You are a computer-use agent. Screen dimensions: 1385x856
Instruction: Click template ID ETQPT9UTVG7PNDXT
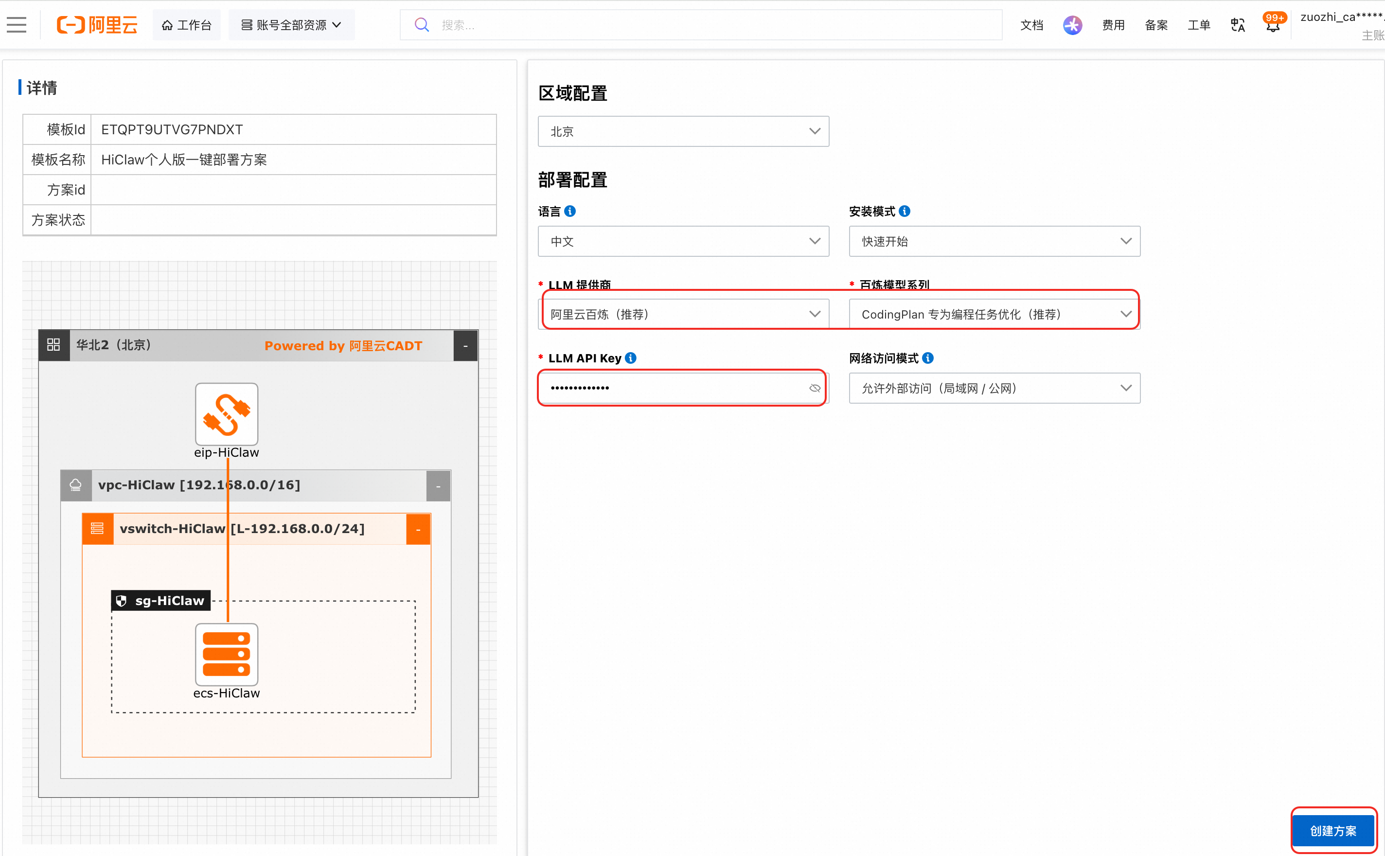tap(172, 130)
